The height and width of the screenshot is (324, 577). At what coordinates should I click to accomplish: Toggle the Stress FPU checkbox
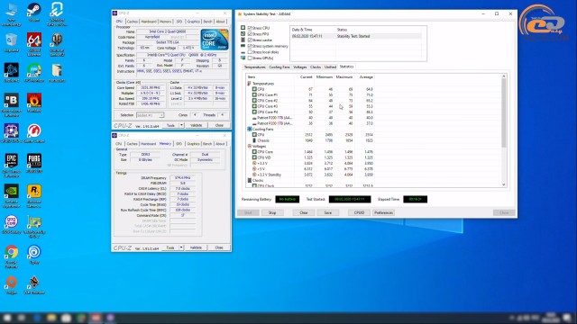(250, 34)
